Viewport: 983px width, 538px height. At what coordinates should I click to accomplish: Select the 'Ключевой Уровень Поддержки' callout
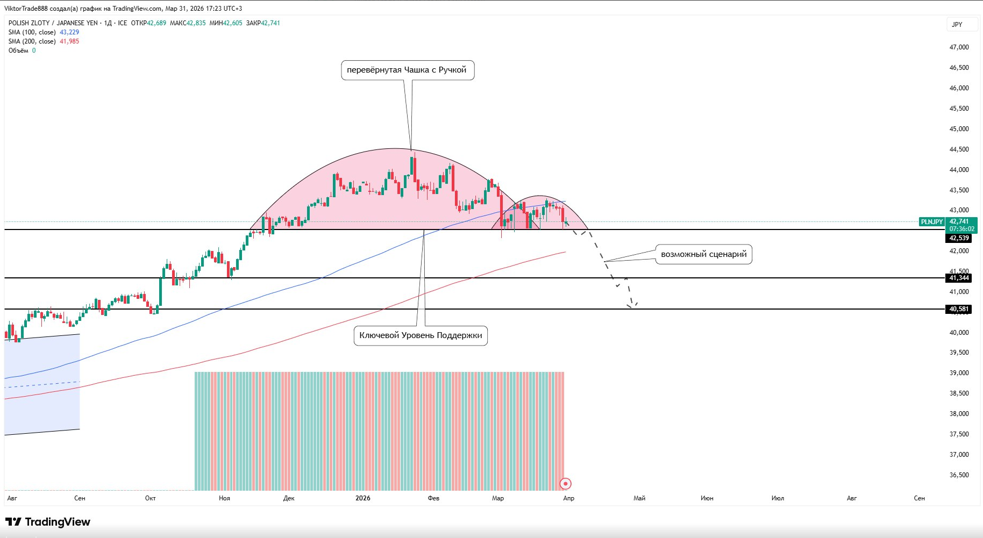coord(421,335)
